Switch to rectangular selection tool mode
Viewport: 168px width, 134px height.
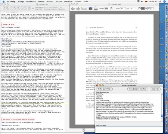(x=152, y=9)
